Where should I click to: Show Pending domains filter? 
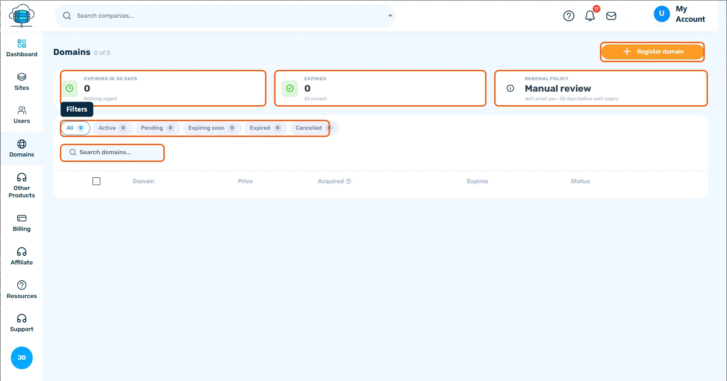157,128
